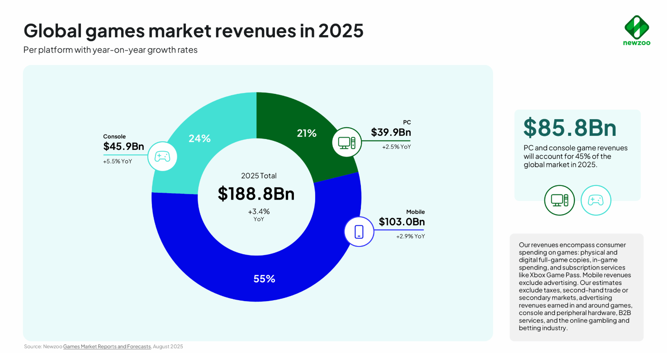667x353 pixels.
Task: Click the revenue definition grey note box
Action: tap(577, 287)
